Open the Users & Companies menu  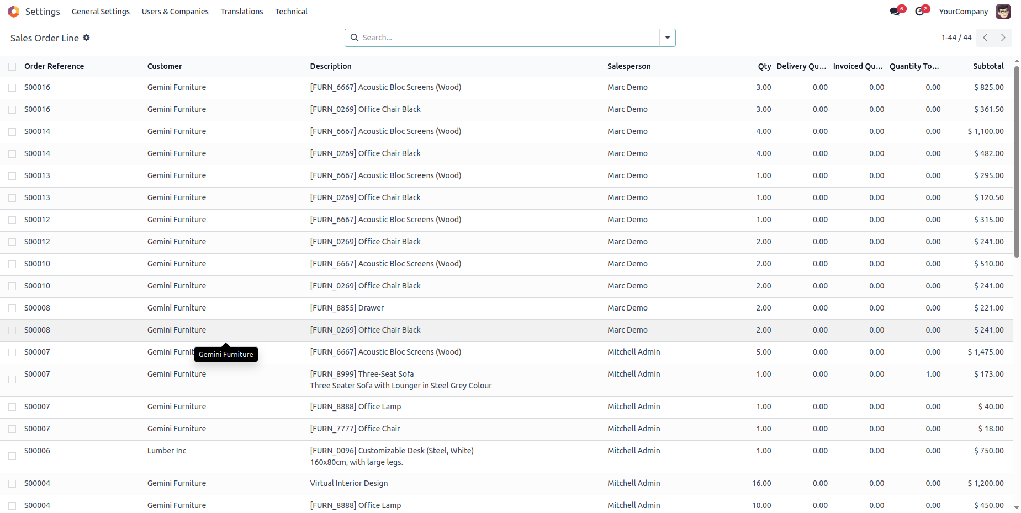pos(175,12)
